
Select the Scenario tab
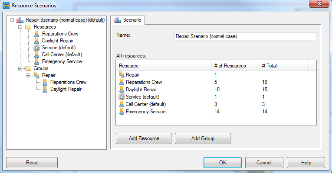click(128, 20)
